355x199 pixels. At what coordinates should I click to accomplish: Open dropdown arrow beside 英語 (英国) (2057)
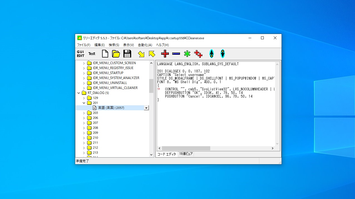[x=146, y=108]
